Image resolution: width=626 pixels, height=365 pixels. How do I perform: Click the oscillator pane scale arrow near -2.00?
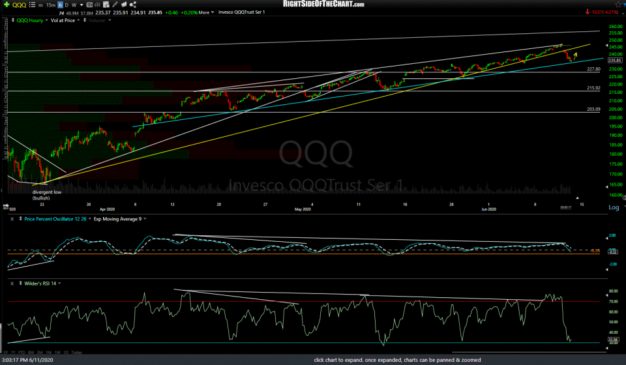[x=607, y=270]
